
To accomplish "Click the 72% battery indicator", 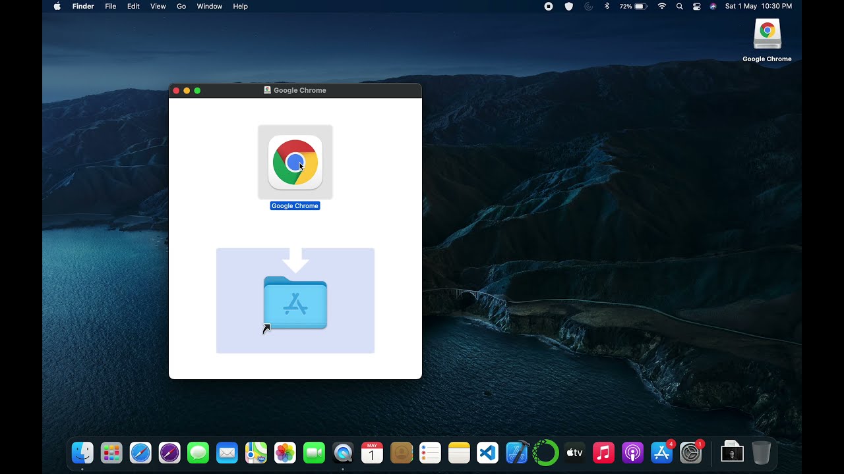I will point(634,7).
